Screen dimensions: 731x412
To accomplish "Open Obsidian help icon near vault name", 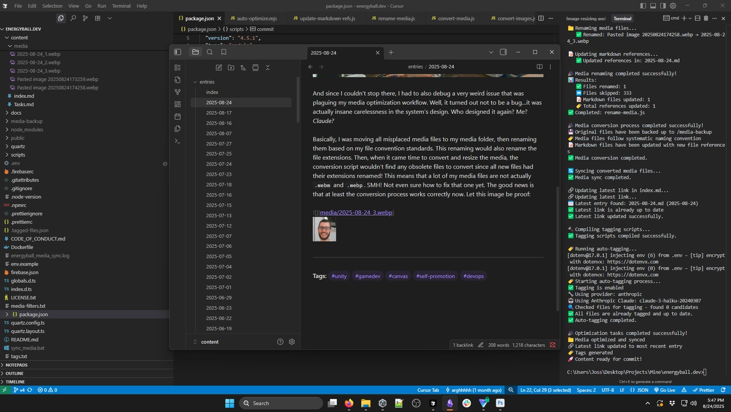I will [280, 342].
